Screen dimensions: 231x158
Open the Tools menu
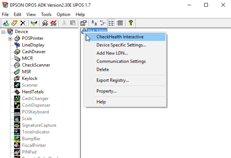(x=46, y=14)
